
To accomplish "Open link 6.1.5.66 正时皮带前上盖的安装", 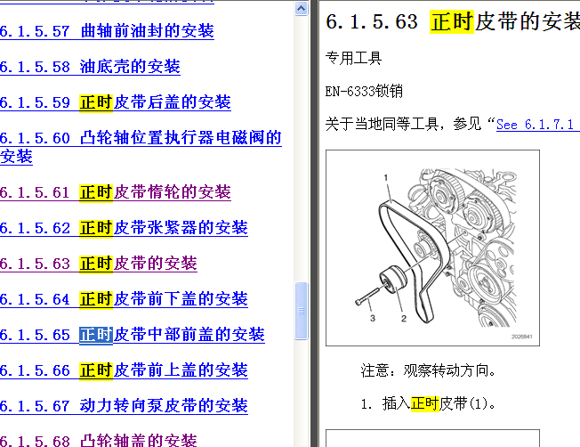I will click(x=124, y=370).
